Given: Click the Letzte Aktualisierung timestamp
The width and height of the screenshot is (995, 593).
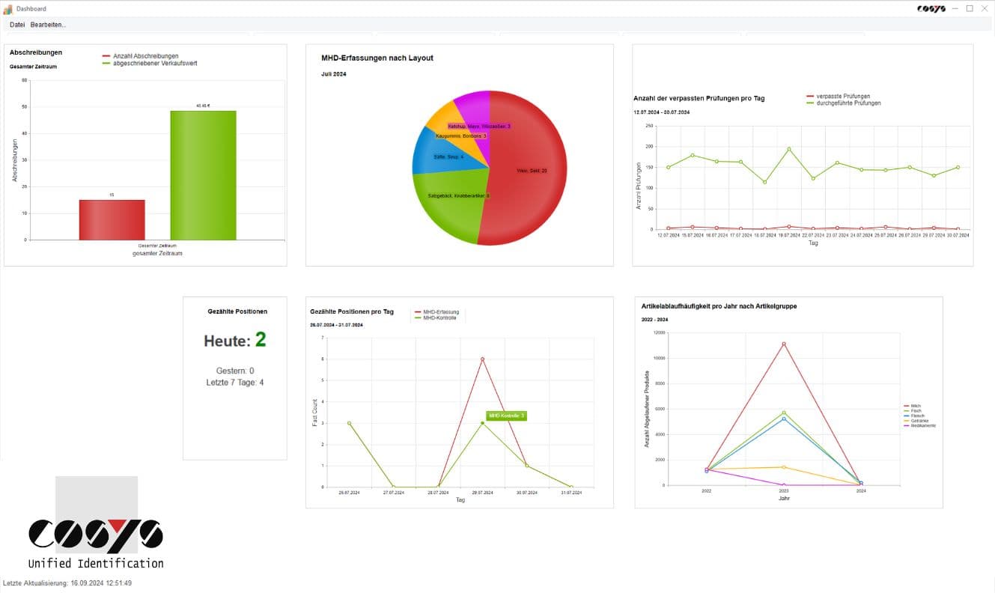Looking at the screenshot, I should (67, 583).
